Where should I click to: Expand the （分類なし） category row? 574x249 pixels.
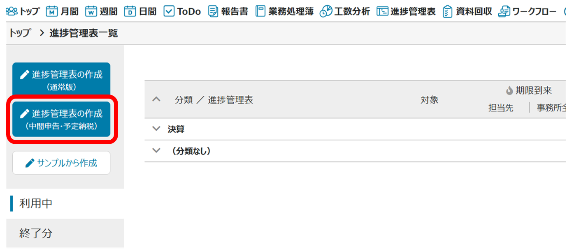click(156, 150)
